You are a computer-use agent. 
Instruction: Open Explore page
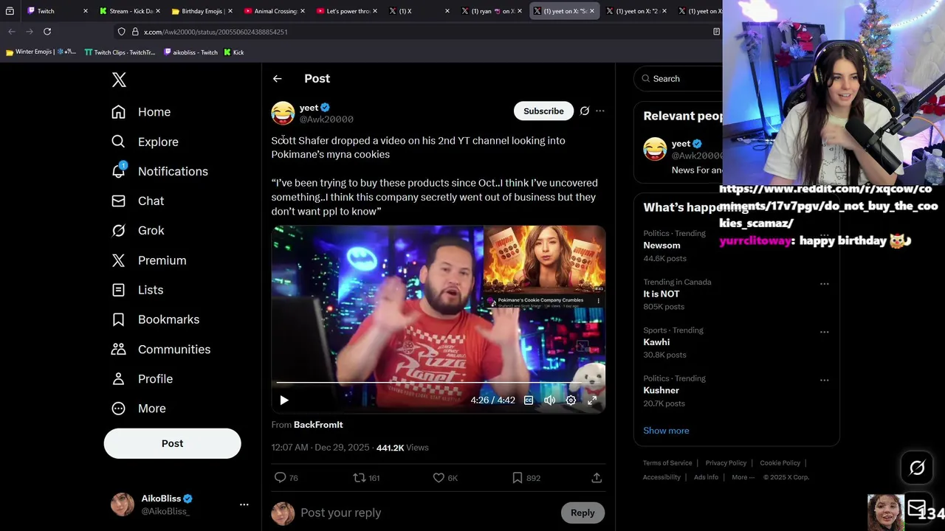point(158,142)
